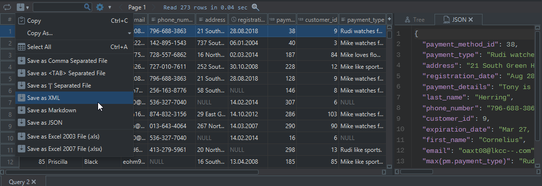Click the export results download icon
The image size is (542, 186).
pos(20,7)
